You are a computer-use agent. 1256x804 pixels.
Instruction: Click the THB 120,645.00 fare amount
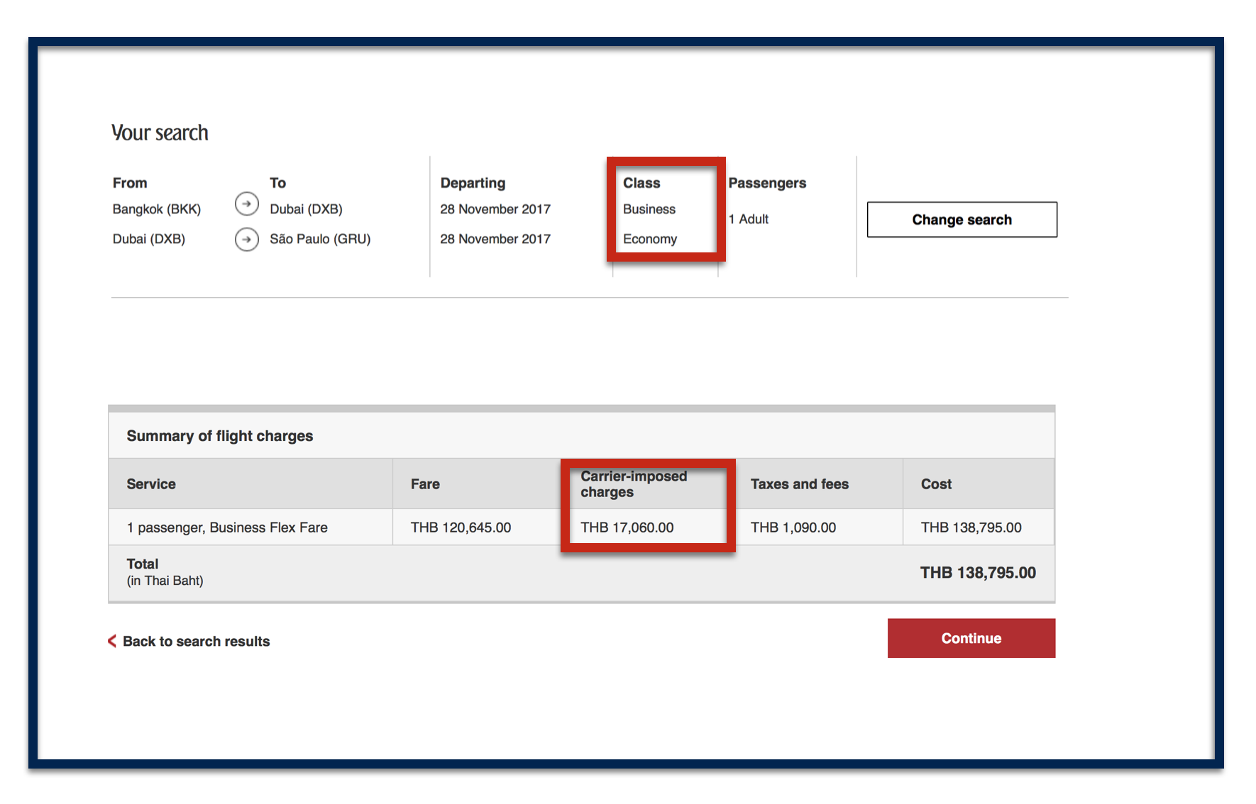coord(461,527)
